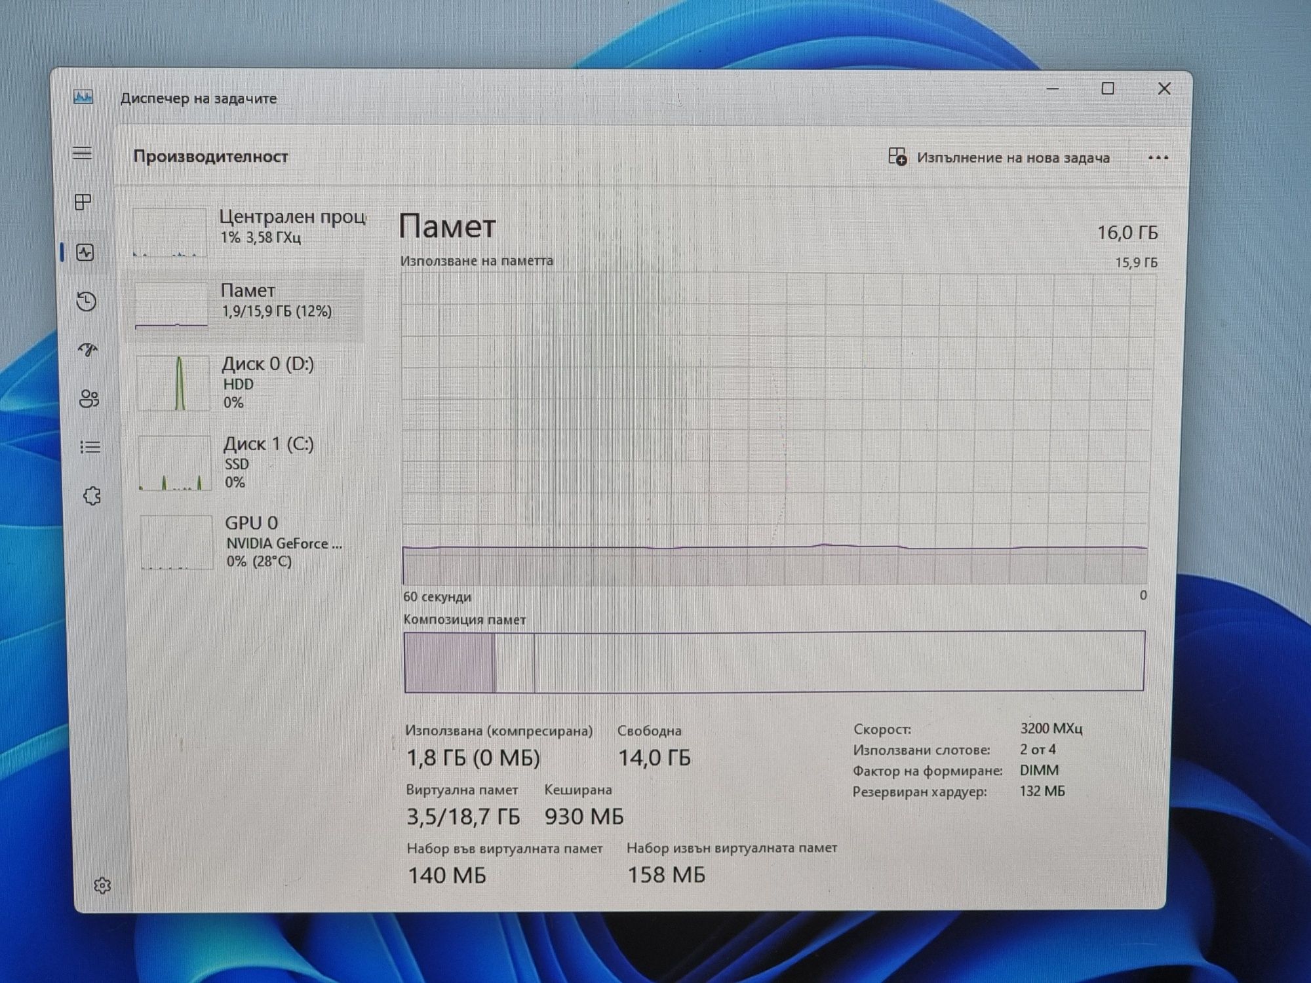Click the '1,8 ГБ (0 МБ)' used value

coord(473,758)
